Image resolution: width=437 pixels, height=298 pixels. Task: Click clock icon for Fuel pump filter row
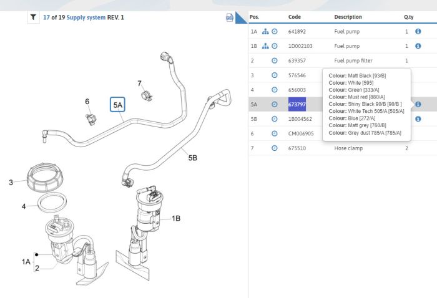click(x=274, y=61)
